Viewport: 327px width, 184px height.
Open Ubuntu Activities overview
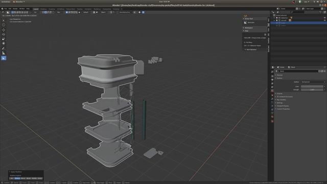[6, 2]
